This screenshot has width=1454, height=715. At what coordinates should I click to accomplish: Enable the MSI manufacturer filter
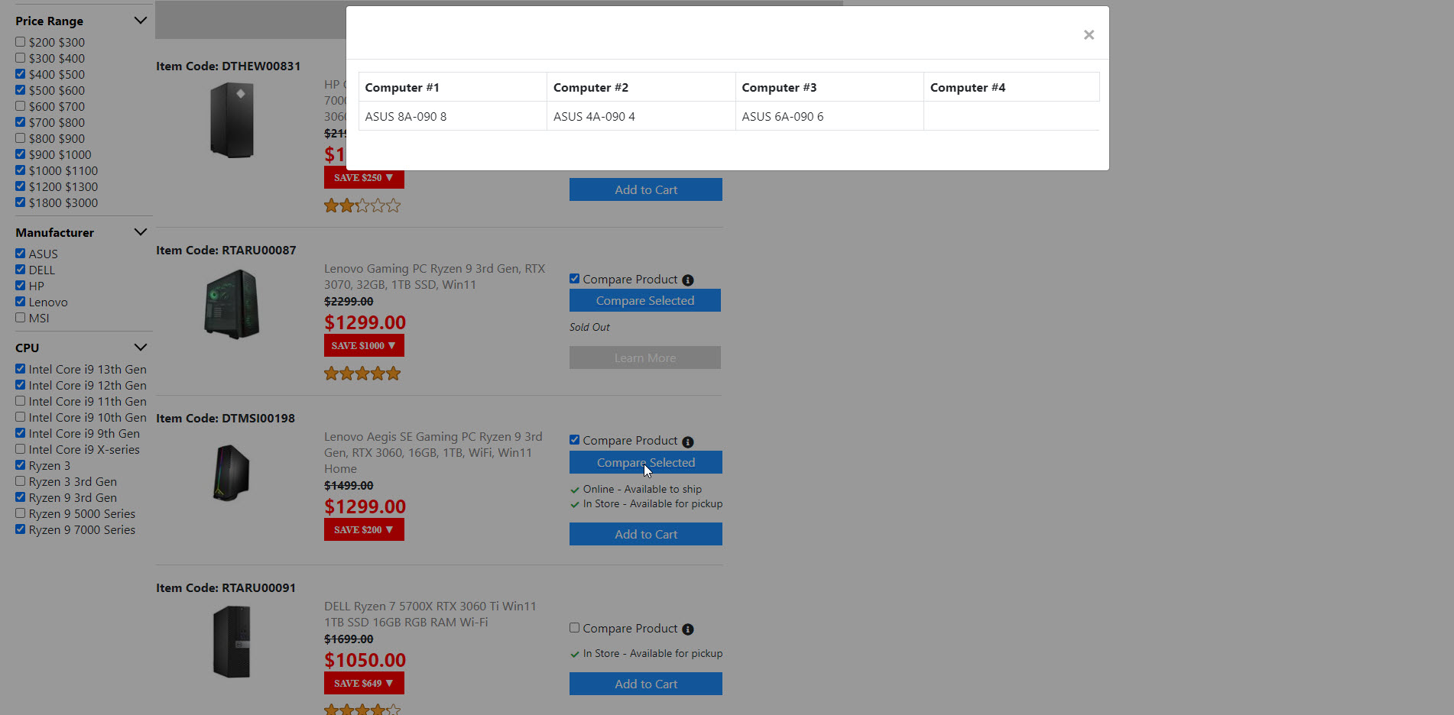[21, 318]
